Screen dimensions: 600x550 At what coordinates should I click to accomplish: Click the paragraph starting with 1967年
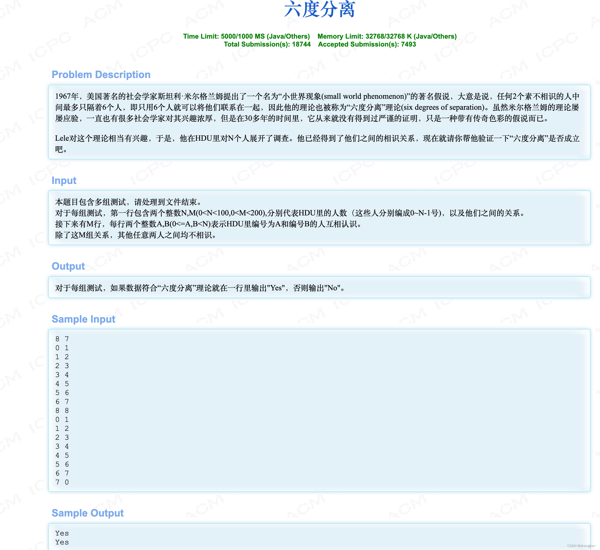317,107
